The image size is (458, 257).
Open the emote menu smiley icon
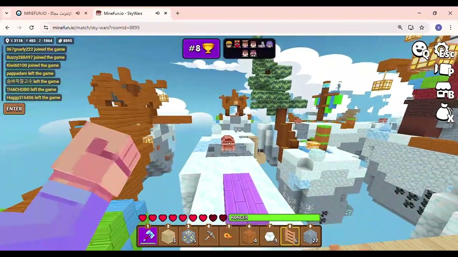(420, 50)
